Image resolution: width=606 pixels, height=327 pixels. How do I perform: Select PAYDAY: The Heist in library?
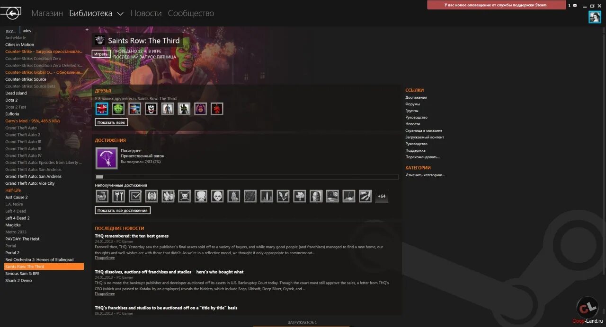click(22, 239)
